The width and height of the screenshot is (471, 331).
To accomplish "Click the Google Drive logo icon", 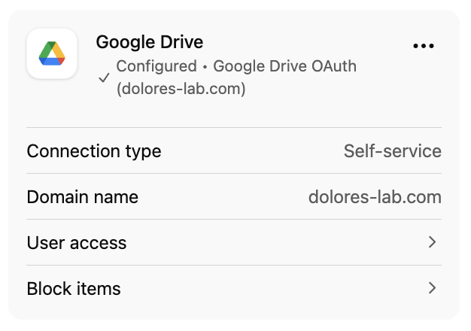I will pyautogui.click(x=52, y=53).
